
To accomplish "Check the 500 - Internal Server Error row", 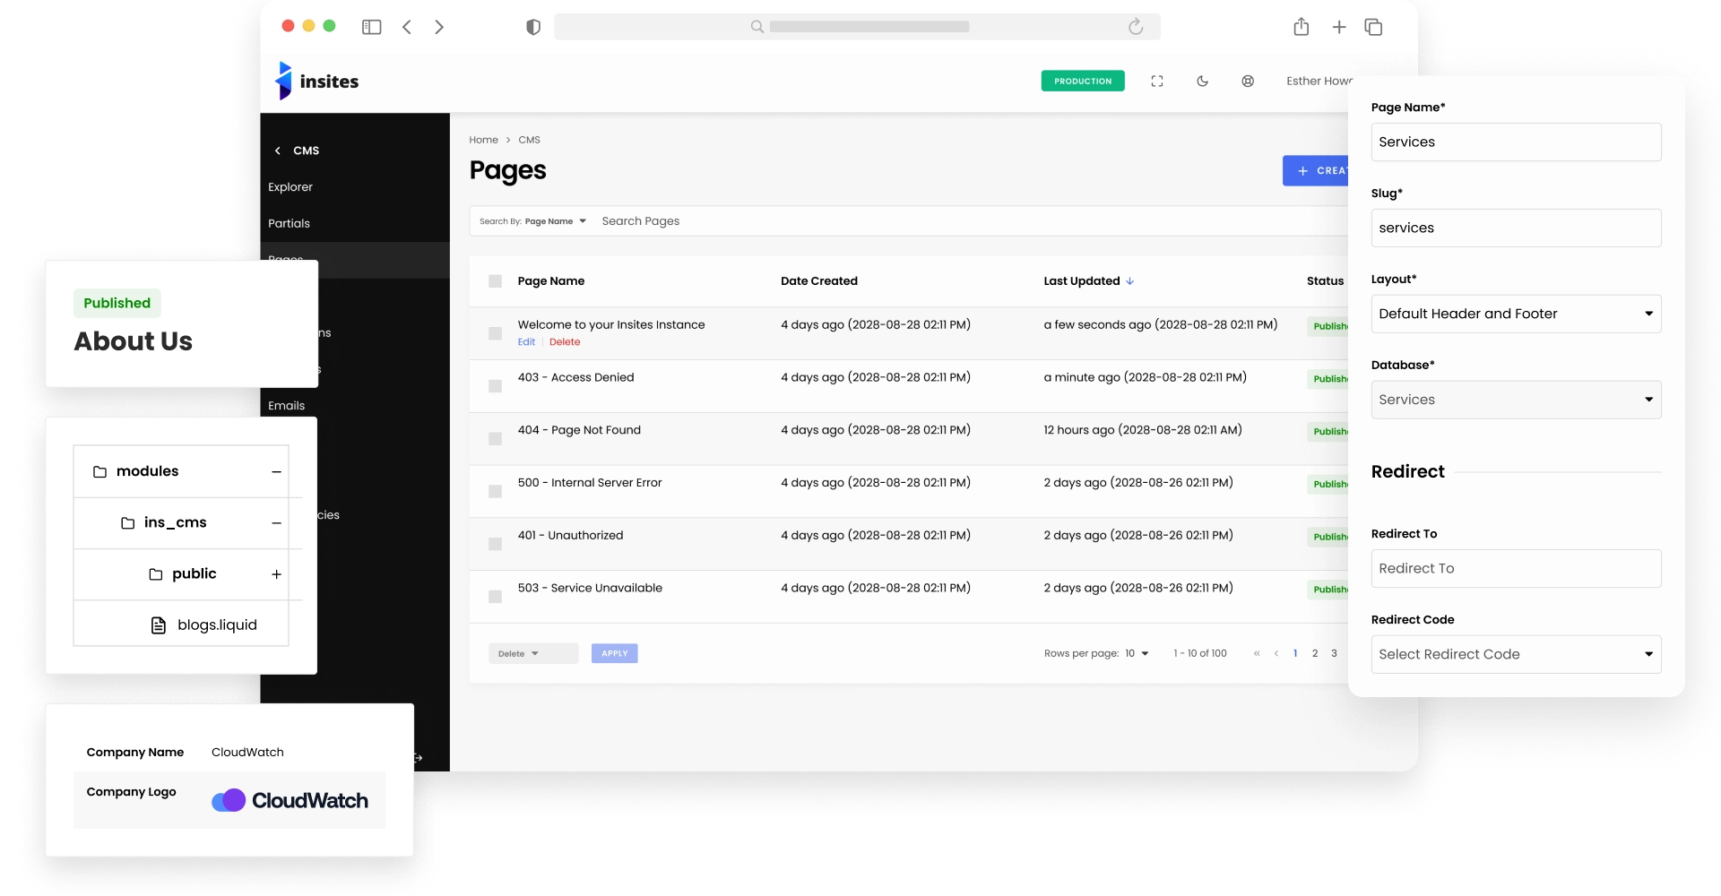I will [x=495, y=492].
